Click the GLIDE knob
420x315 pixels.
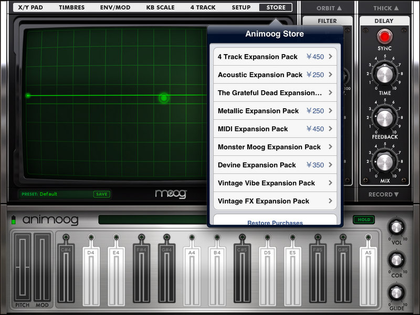pyautogui.click(x=396, y=292)
